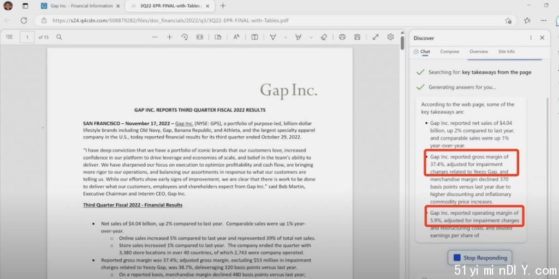Viewport: 559px width, 279px height.
Task: Switch to Gap Inc. Financial Information tab
Action: (x=81, y=6)
